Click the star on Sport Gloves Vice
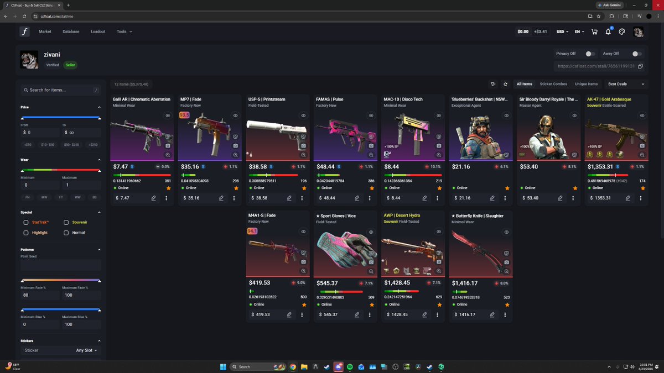The image size is (664, 373). click(372, 304)
